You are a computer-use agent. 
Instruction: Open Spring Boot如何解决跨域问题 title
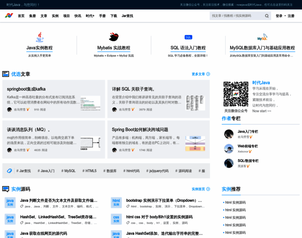[x=140, y=130]
